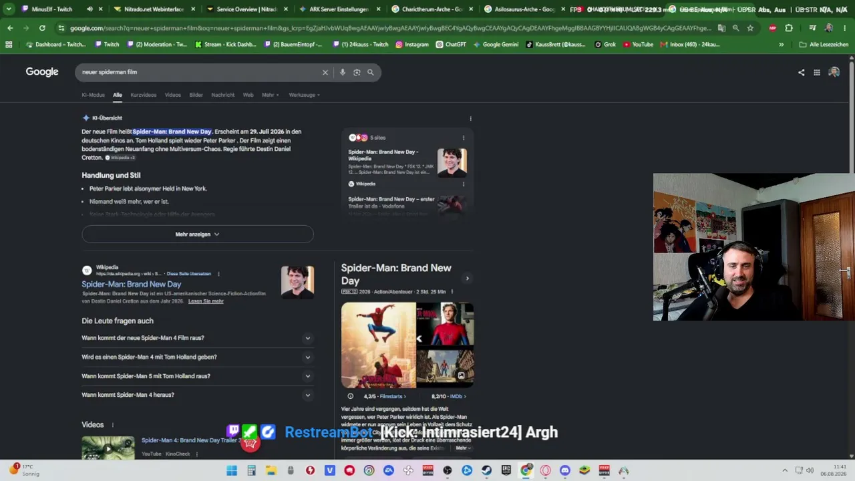The image size is (855, 481).
Task: Bookmark this page with the star icon
Action: [750, 28]
